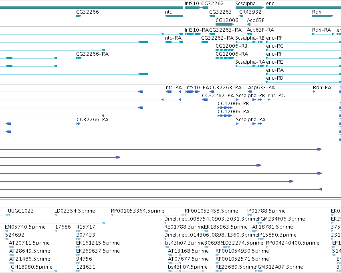Open the Scsalpha-RB transcript label

(250, 38)
